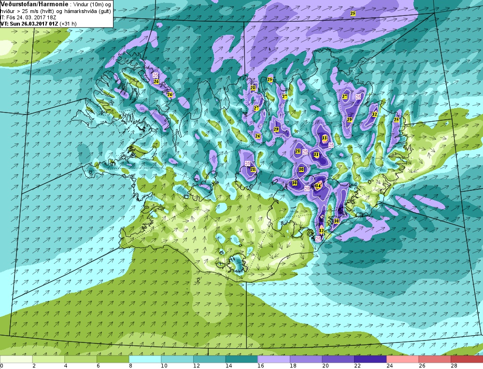This screenshot has height=369, width=483.
Task: Select the 8–10 m/s light cyan legend swatch
Action: [x=145, y=359]
